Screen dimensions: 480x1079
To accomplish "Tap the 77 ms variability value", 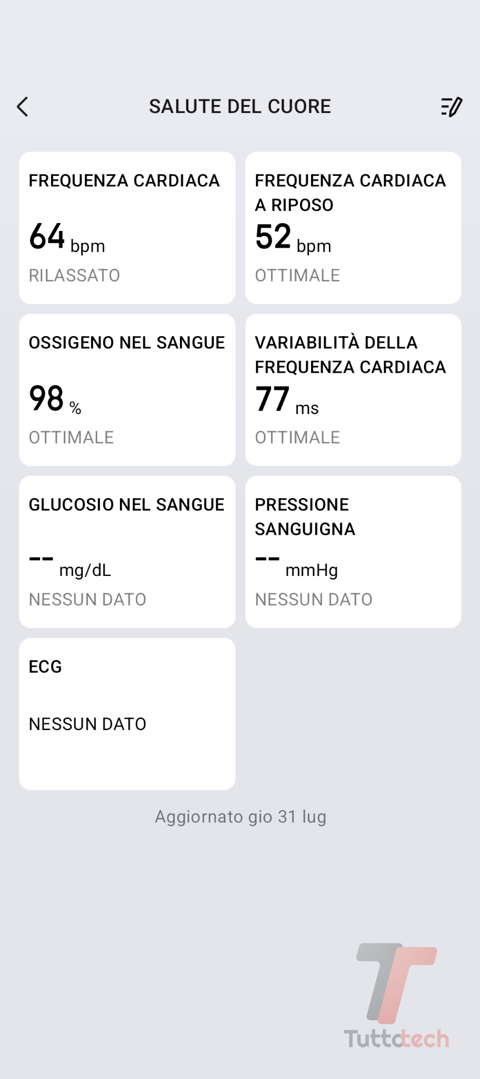I will tap(287, 400).
